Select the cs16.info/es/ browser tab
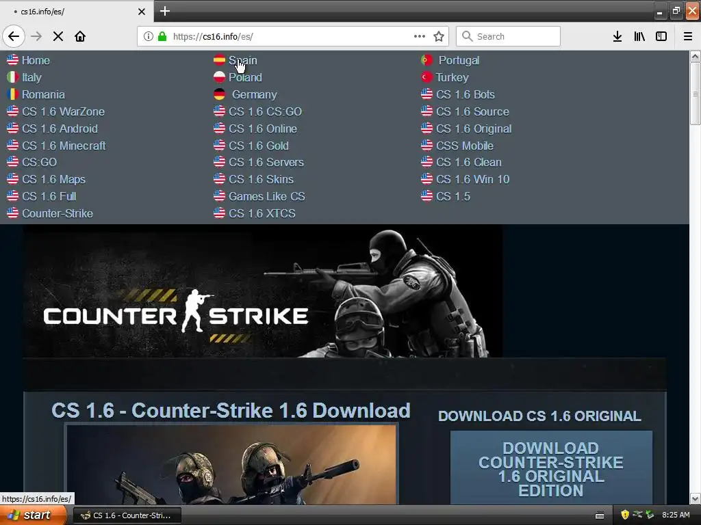The height and width of the screenshot is (525, 701). point(77,12)
